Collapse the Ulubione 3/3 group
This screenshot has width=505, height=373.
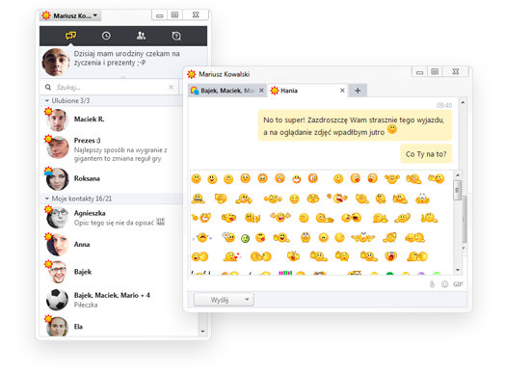pos(47,101)
